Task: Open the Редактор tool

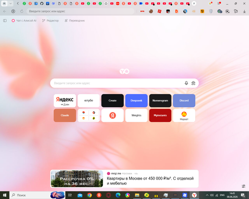Action: tap(50, 20)
